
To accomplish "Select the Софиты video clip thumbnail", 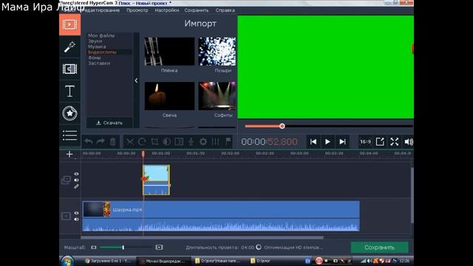I will point(217,96).
